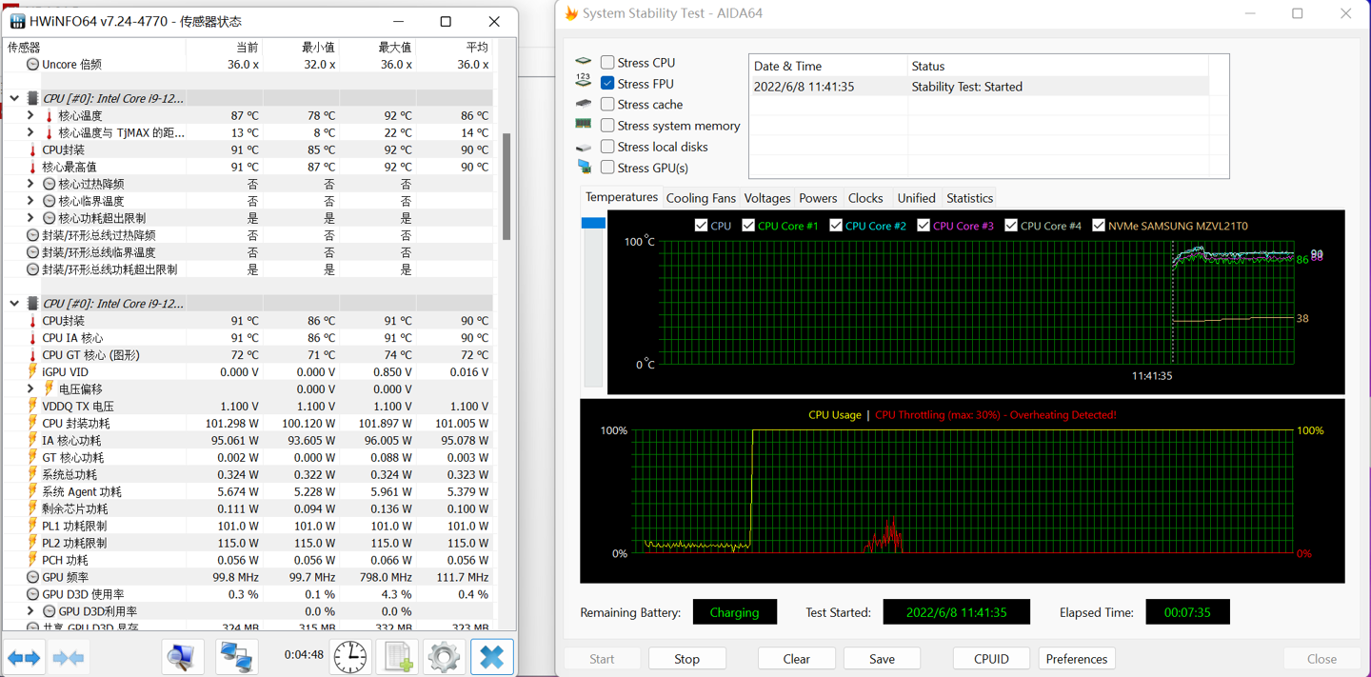Screen dimensions: 1371x677
Task: Click the expand columns arrows icon in HWiNFO
Action: [25, 658]
